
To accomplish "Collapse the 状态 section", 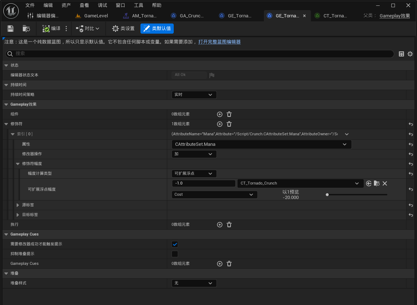I will [x=6, y=65].
